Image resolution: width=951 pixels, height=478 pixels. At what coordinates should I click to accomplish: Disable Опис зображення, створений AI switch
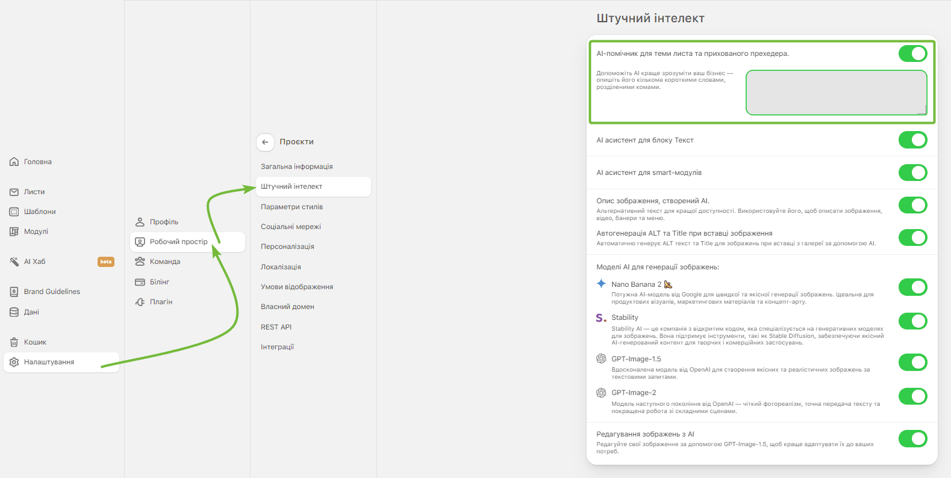tap(913, 205)
